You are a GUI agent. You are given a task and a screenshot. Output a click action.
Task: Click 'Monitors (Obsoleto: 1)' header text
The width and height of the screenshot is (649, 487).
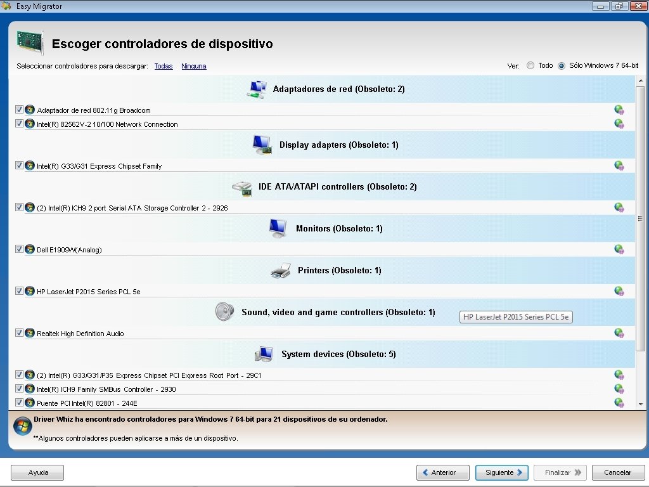pos(340,228)
